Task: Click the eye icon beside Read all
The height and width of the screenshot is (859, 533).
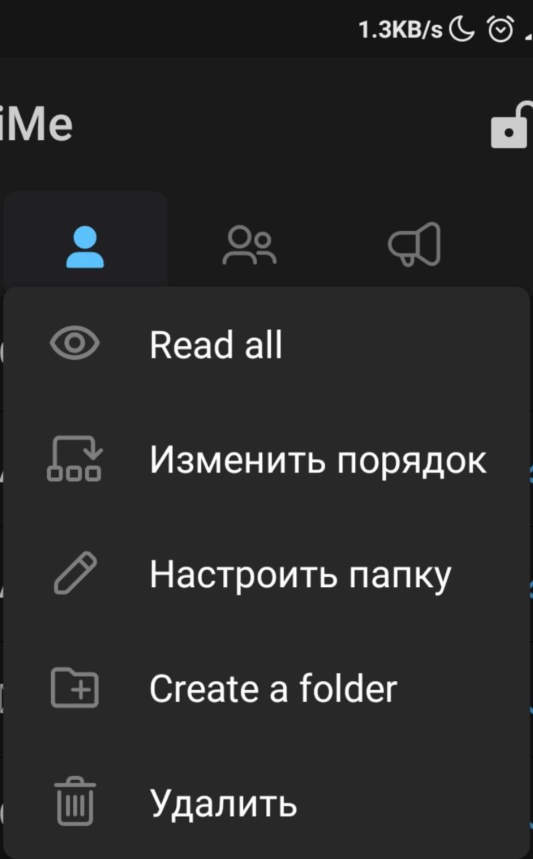Action: point(74,344)
